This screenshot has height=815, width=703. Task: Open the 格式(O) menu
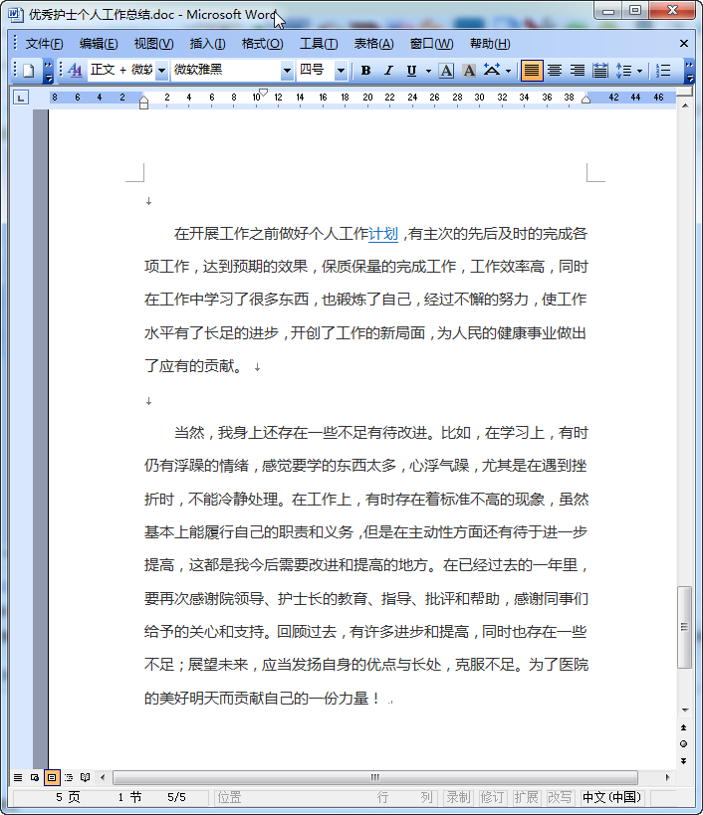[x=263, y=44]
